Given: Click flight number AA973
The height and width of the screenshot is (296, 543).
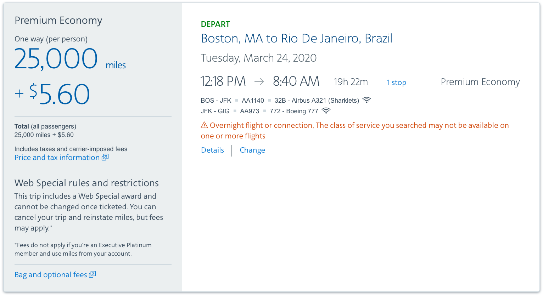Looking at the screenshot, I should [250, 111].
